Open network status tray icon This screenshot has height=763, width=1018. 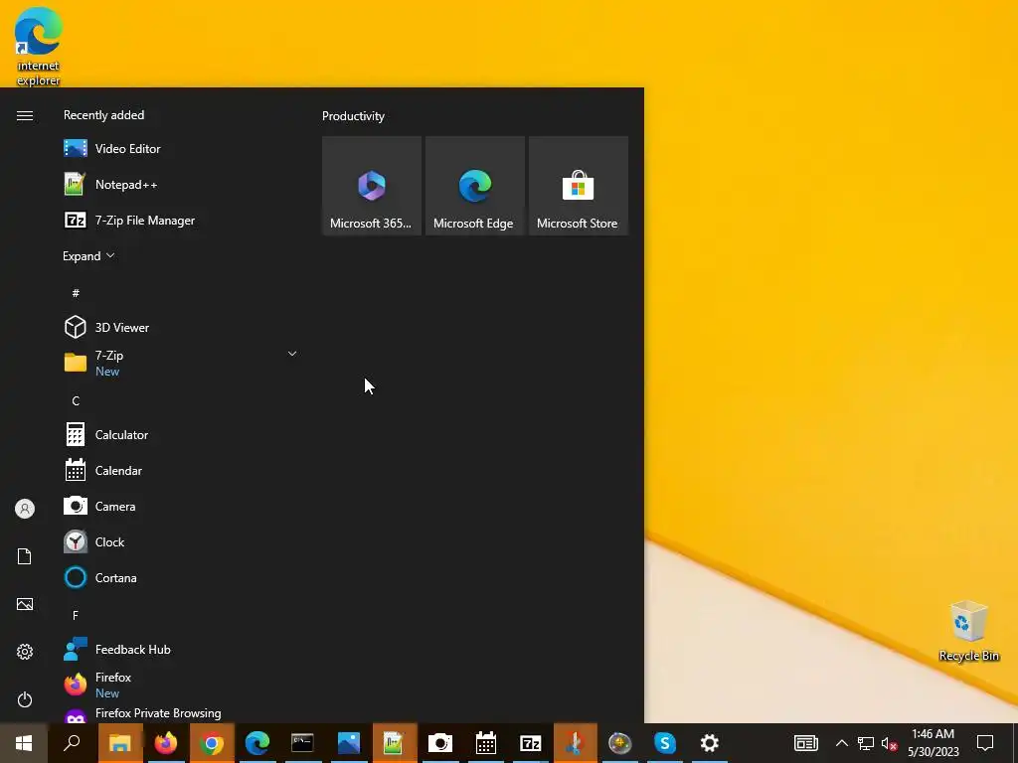866,743
